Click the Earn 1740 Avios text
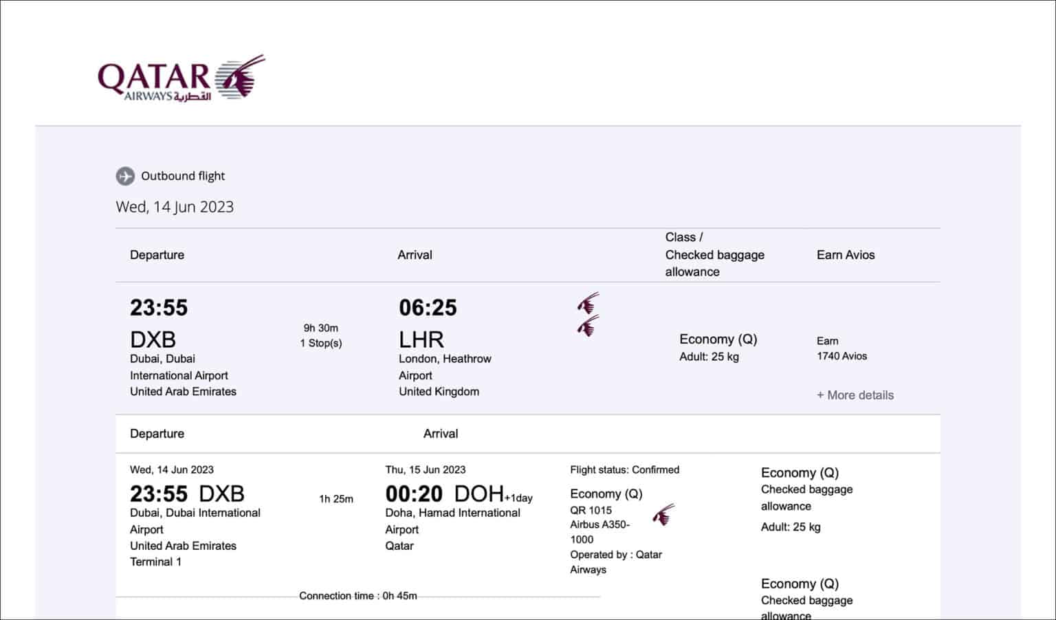 pyautogui.click(x=841, y=348)
